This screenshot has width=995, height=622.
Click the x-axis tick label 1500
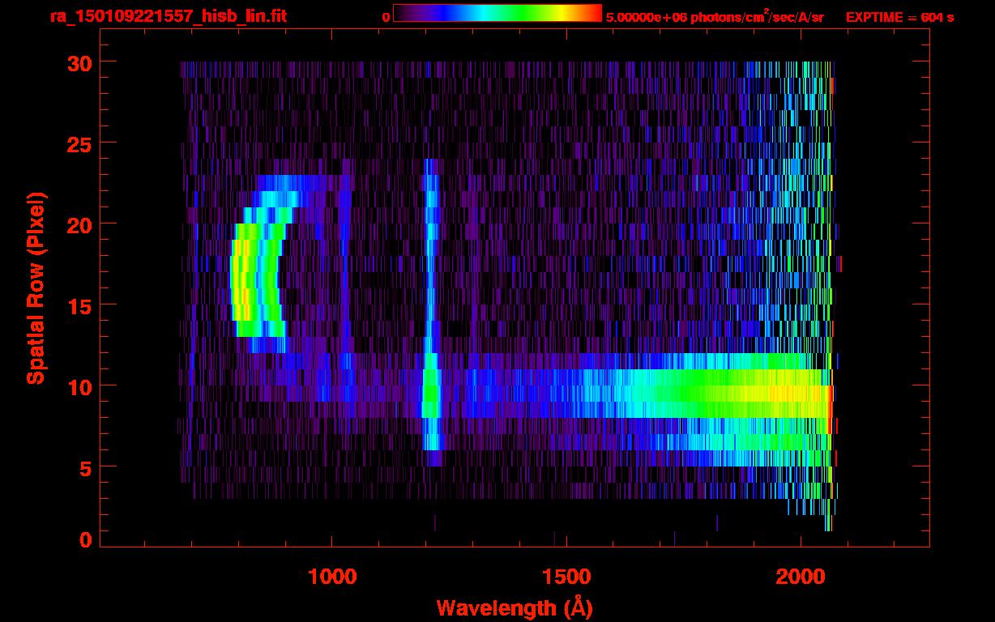pyautogui.click(x=566, y=577)
